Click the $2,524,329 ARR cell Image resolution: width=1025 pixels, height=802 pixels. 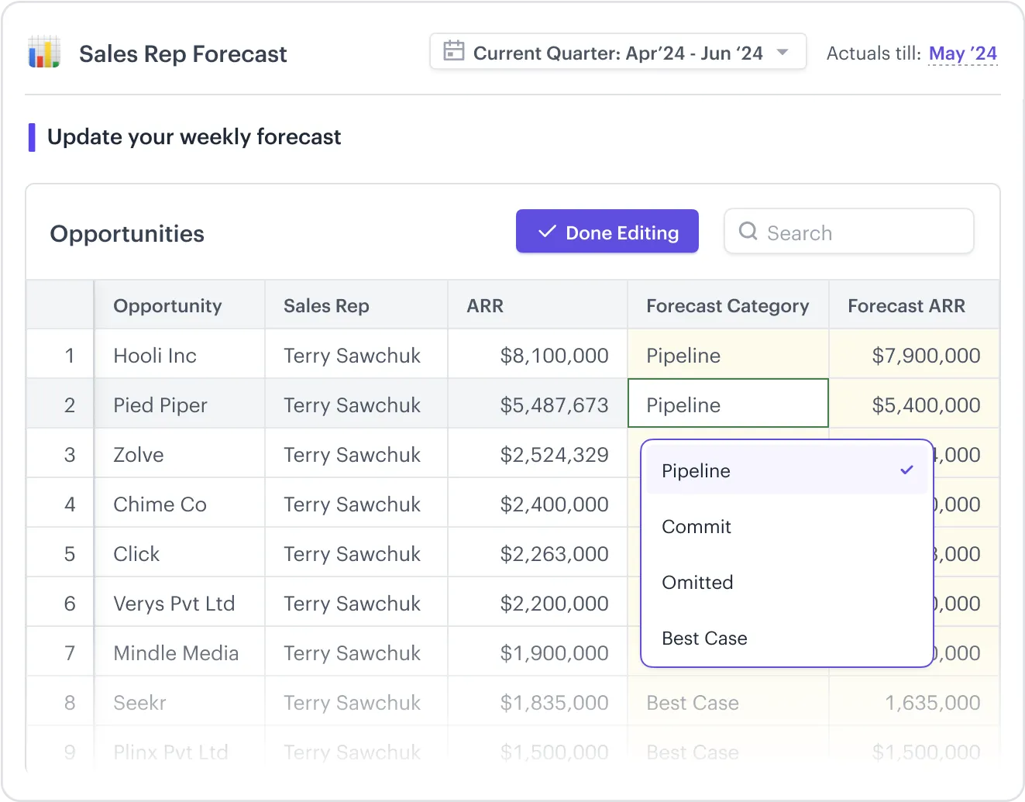coord(538,453)
